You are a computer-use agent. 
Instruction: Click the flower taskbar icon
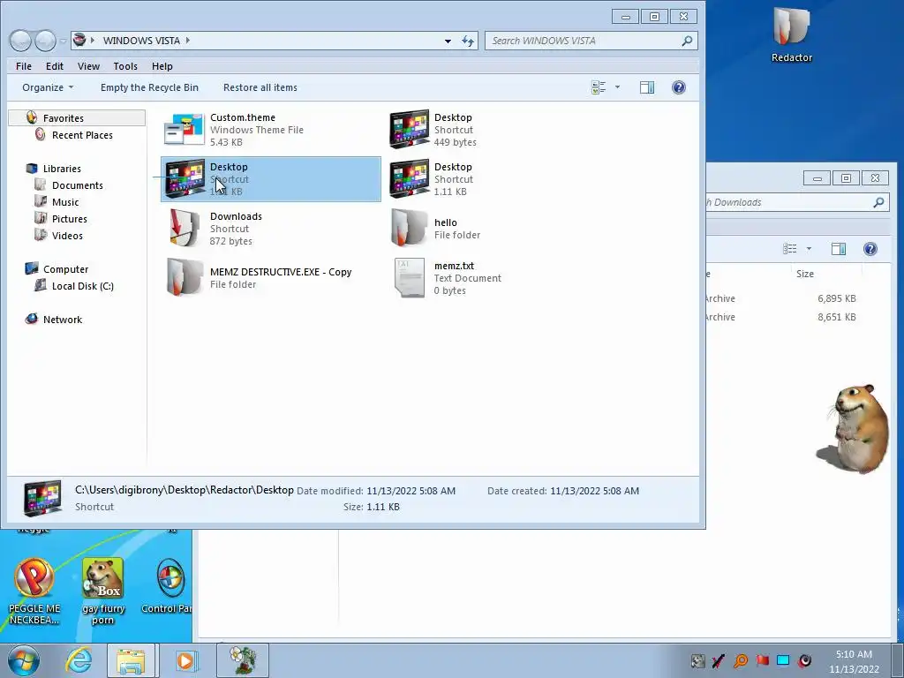(x=243, y=660)
